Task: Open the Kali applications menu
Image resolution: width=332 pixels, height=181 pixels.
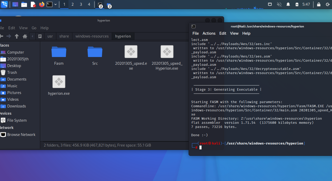Action: (x=4, y=4)
